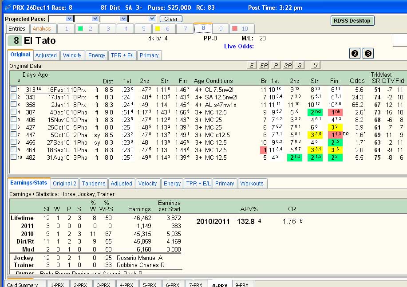Open the upper TPR + E/L tab
Screen dimensions: 407x287
[123, 55]
